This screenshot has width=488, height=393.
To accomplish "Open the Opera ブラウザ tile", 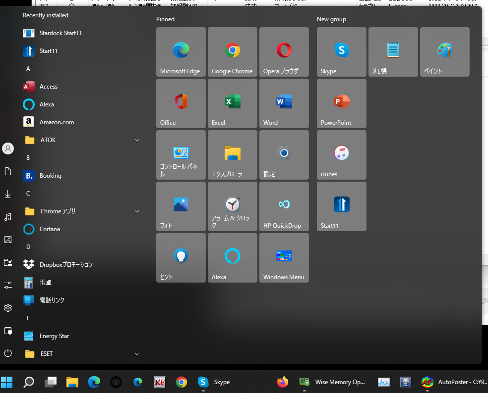I will click(x=284, y=52).
